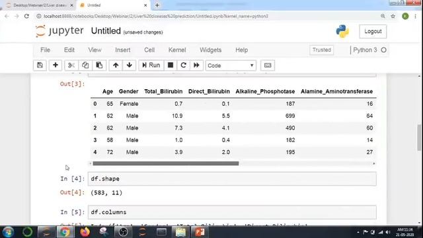Click the page vertical scrollbar thumb
423x238 pixels.
(419, 138)
